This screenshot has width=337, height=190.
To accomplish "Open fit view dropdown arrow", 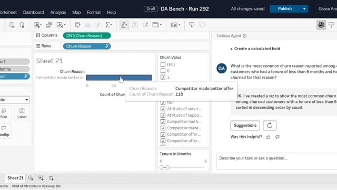I will 161,25.
